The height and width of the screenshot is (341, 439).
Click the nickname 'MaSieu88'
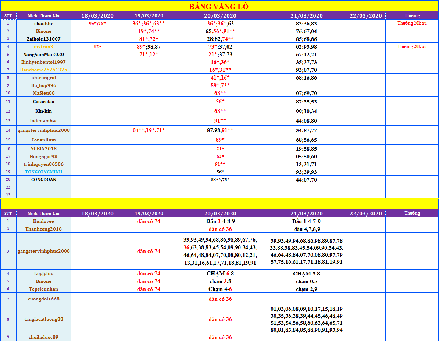(44, 93)
